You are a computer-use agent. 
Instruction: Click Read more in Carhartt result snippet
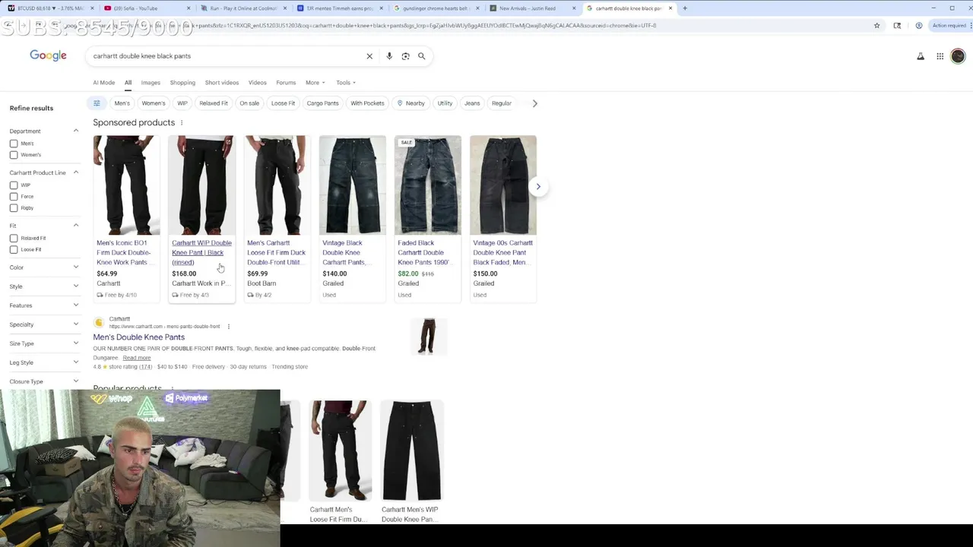coord(137,358)
